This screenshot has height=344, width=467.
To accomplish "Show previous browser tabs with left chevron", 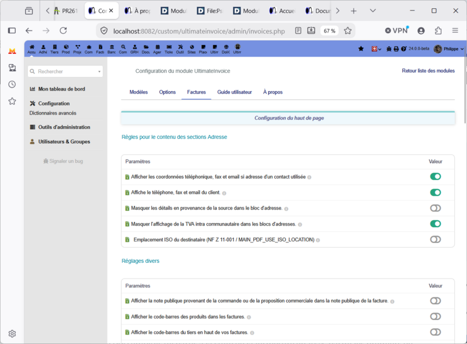I will tap(48, 11).
